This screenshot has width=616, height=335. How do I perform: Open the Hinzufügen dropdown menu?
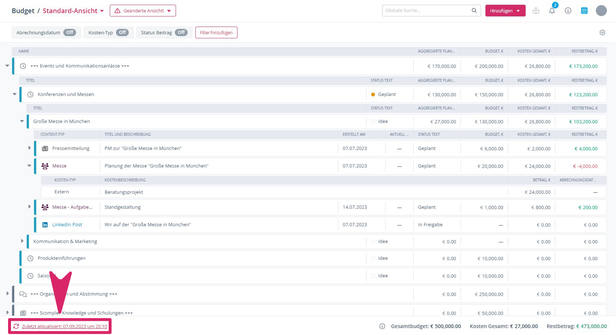pos(505,11)
